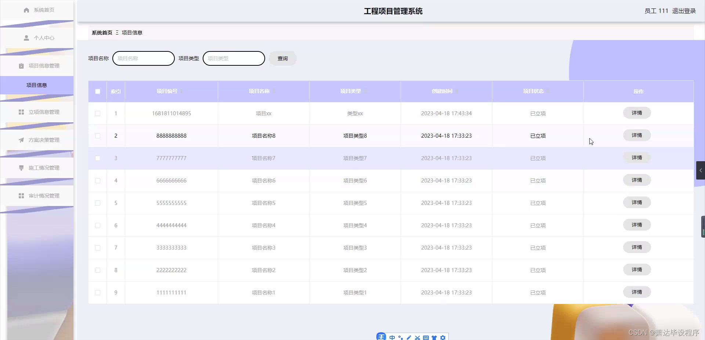Image resolution: width=705 pixels, height=340 pixels.
Task: Click the timestamp 2023-04-18 17:43:34
Action: coord(446,113)
